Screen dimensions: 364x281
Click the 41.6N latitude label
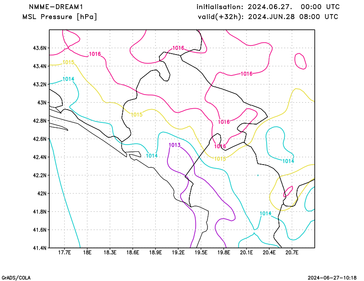point(40,230)
